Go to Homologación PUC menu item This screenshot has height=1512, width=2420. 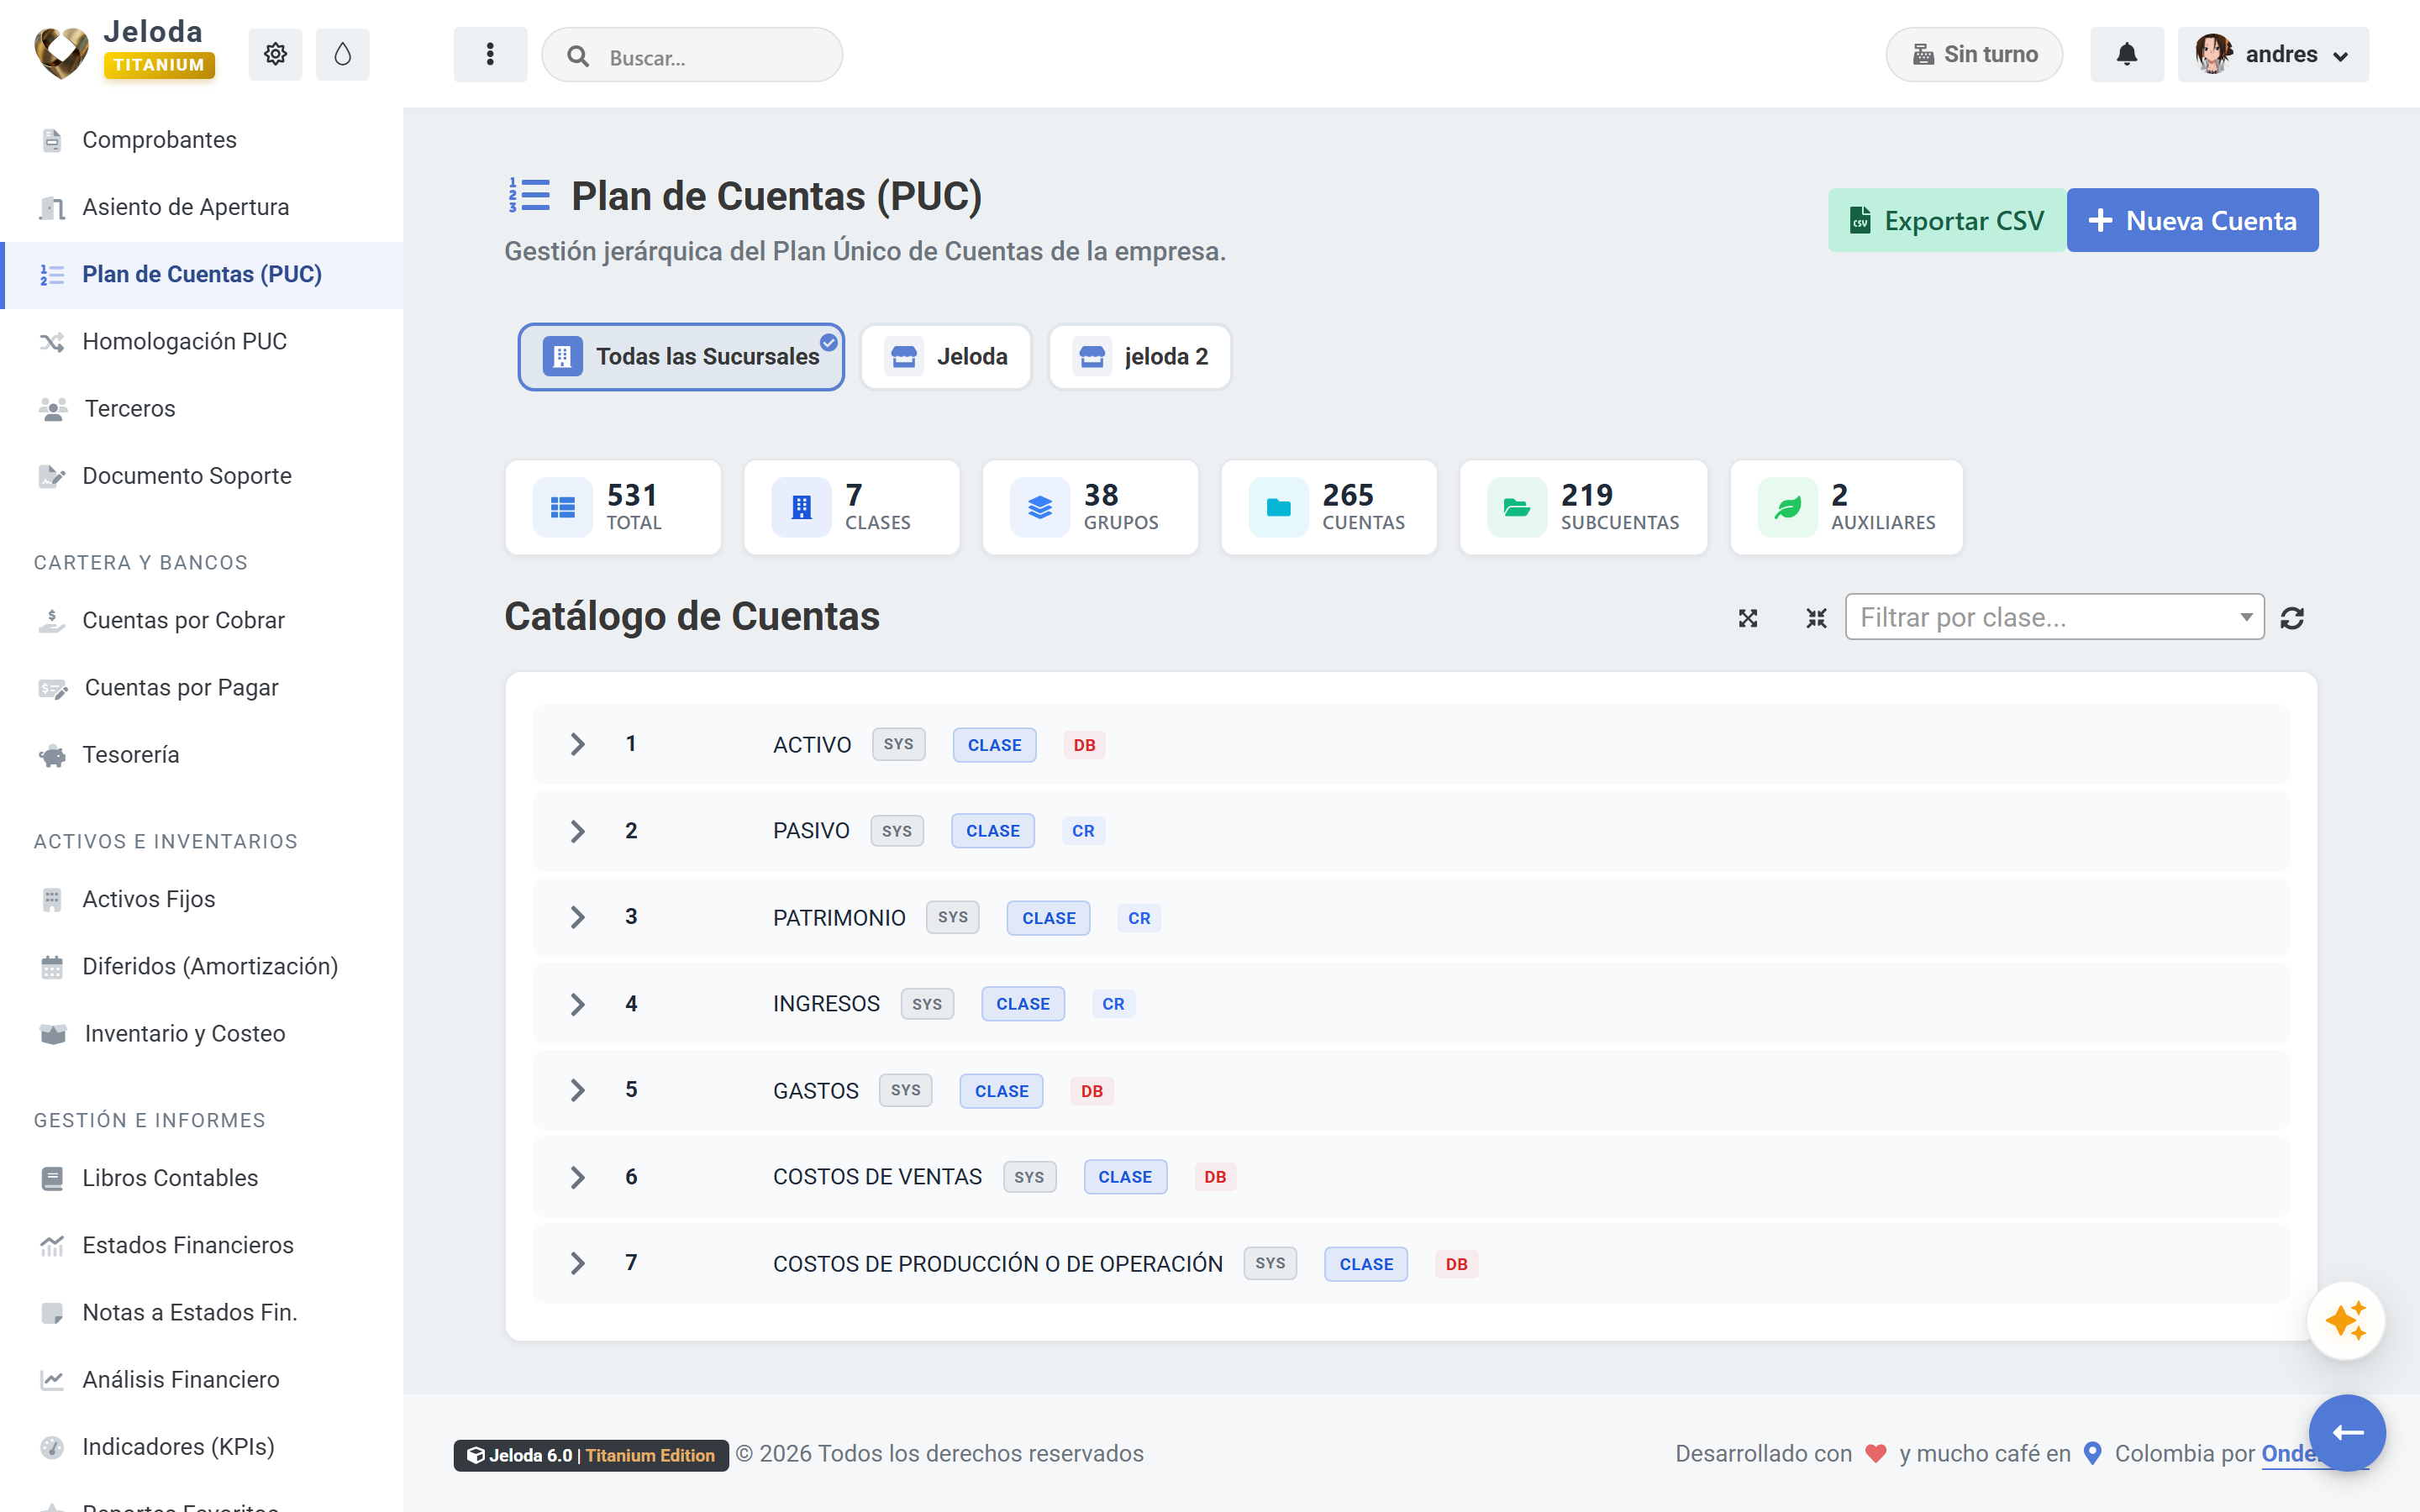[184, 341]
